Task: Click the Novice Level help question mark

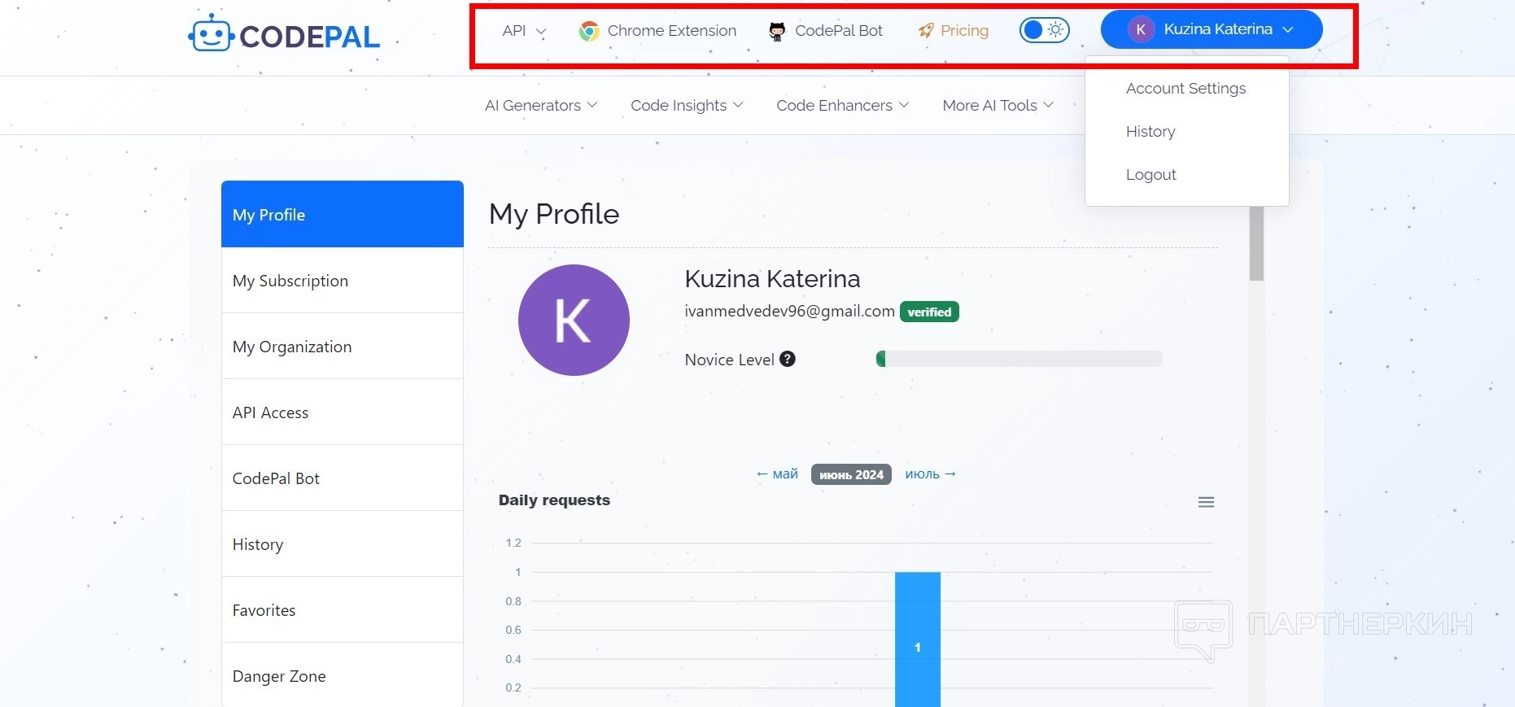Action: click(788, 359)
